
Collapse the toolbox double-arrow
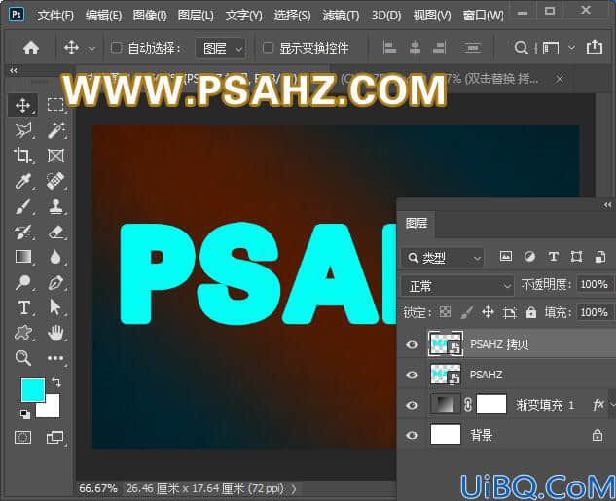(x=14, y=71)
